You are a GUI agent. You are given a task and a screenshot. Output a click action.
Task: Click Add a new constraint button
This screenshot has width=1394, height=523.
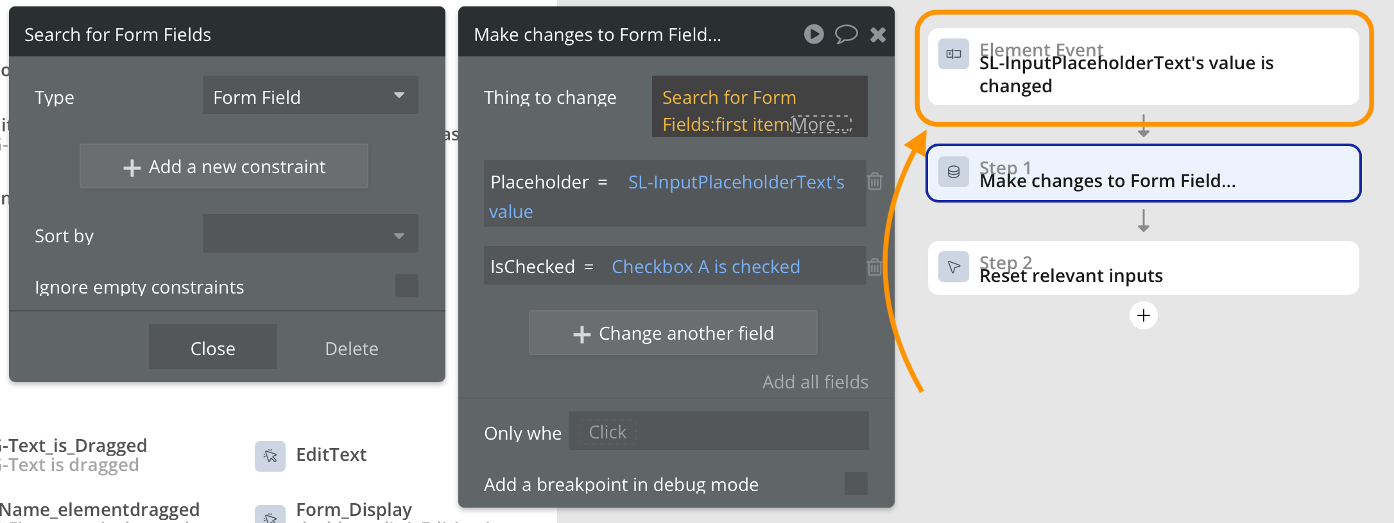(224, 166)
